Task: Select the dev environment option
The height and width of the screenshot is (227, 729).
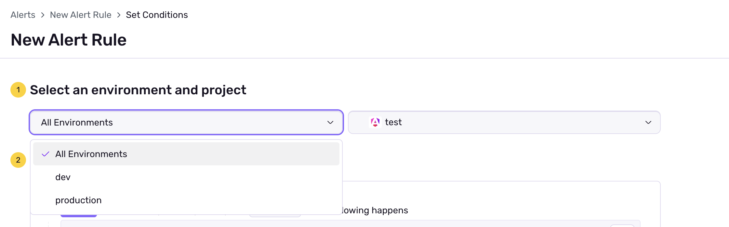Action: tap(63, 177)
